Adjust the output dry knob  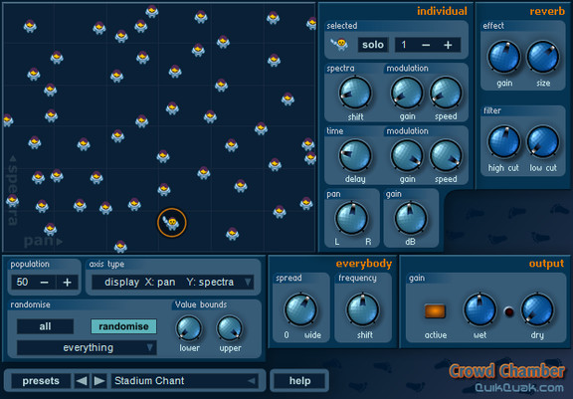[537, 309]
